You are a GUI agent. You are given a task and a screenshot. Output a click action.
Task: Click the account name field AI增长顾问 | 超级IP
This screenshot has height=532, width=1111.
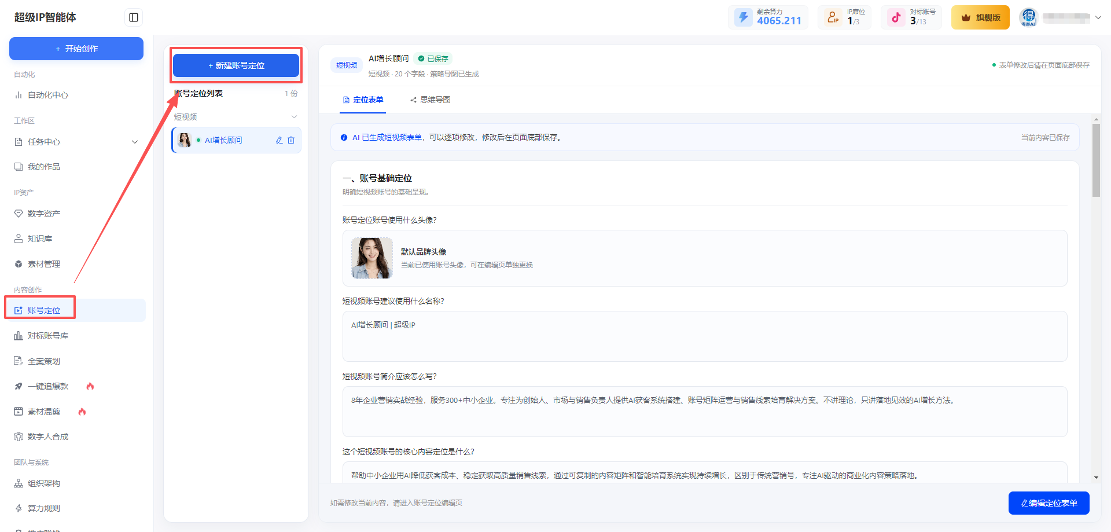[705, 336]
